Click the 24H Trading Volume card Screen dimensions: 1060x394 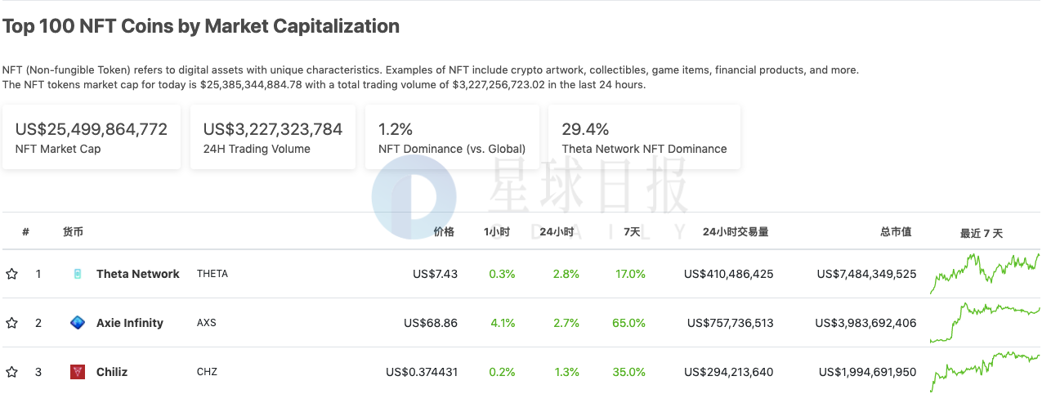(273, 137)
